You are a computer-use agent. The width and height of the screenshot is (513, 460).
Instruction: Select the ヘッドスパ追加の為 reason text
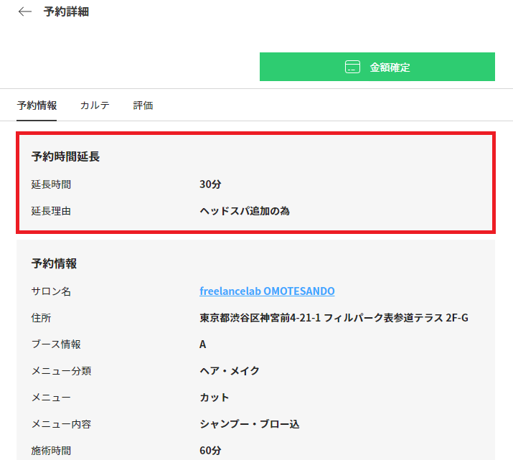pyautogui.click(x=245, y=211)
